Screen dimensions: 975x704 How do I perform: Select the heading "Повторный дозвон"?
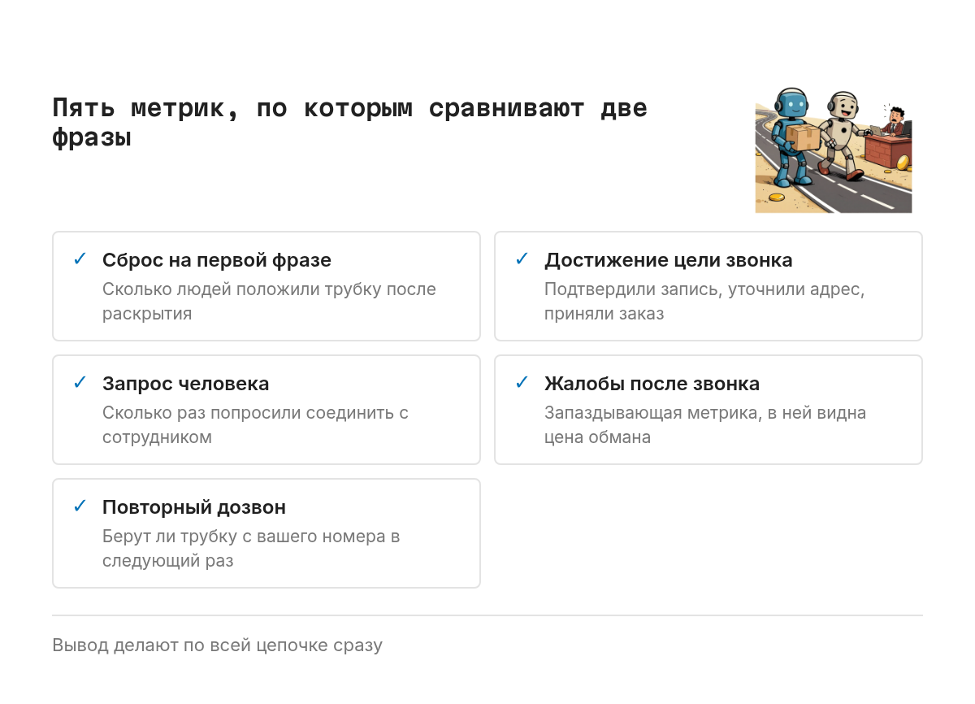[x=194, y=507]
